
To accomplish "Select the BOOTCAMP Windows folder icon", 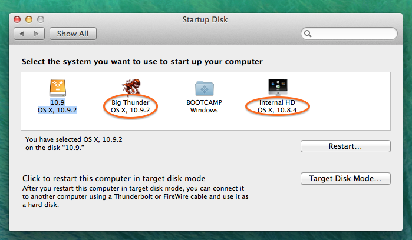I will click(204, 88).
